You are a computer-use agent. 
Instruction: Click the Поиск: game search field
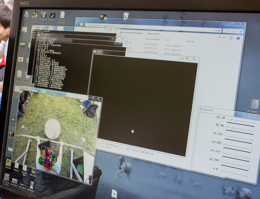[233, 31]
